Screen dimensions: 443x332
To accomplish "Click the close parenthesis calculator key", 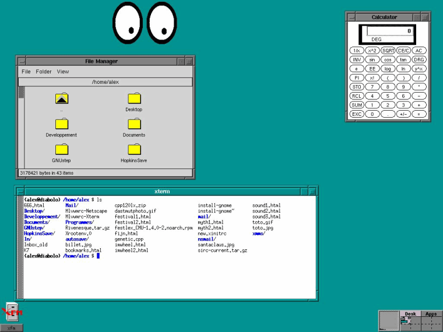I will 403,77.
